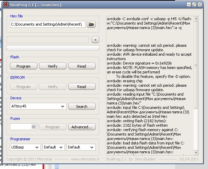Screen dimensions: 208x169
Task: Click the EEPROM Verify button
Action: 53,87
